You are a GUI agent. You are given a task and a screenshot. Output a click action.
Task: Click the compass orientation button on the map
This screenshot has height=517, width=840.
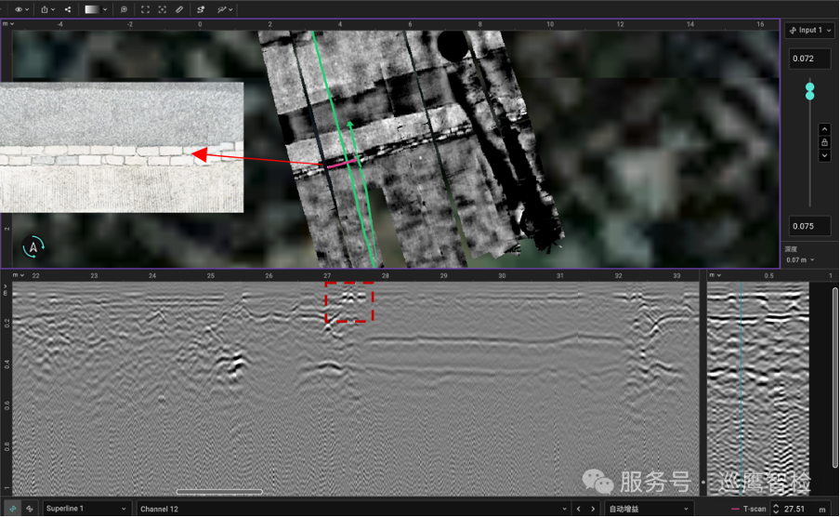(34, 247)
